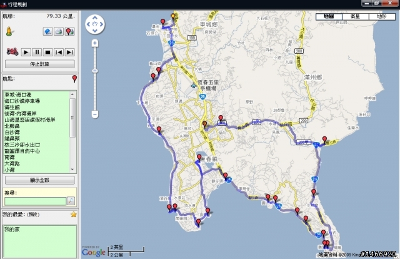Skip to the previous waypoint
The height and width of the screenshot is (259, 400).
pos(59,53)
